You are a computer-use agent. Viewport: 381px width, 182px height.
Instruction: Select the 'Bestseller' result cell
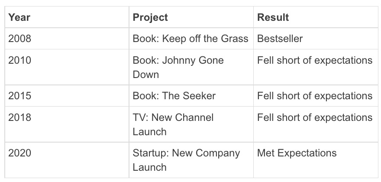280,39
